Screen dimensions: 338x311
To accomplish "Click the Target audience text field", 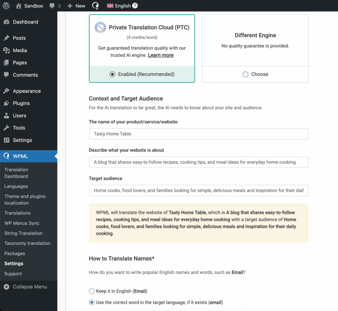I will 198,190.
